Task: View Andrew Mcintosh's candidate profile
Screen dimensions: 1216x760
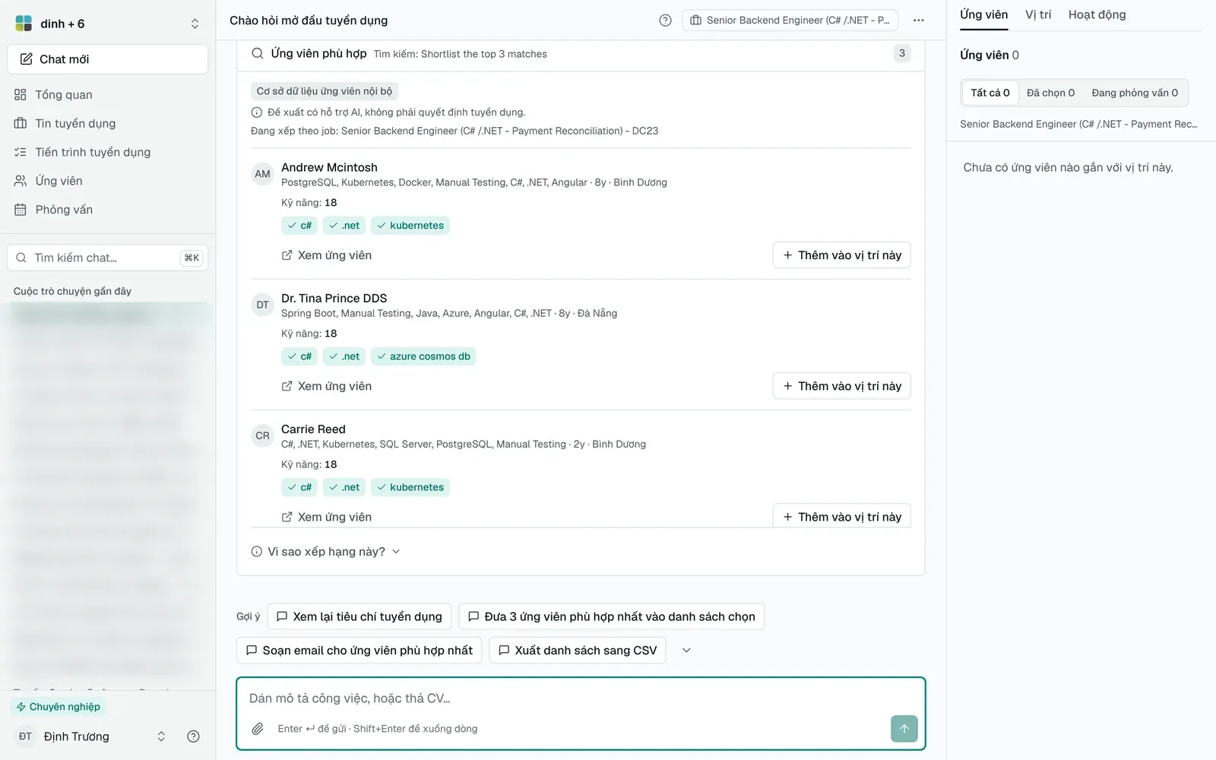Action: coord(327,255)
